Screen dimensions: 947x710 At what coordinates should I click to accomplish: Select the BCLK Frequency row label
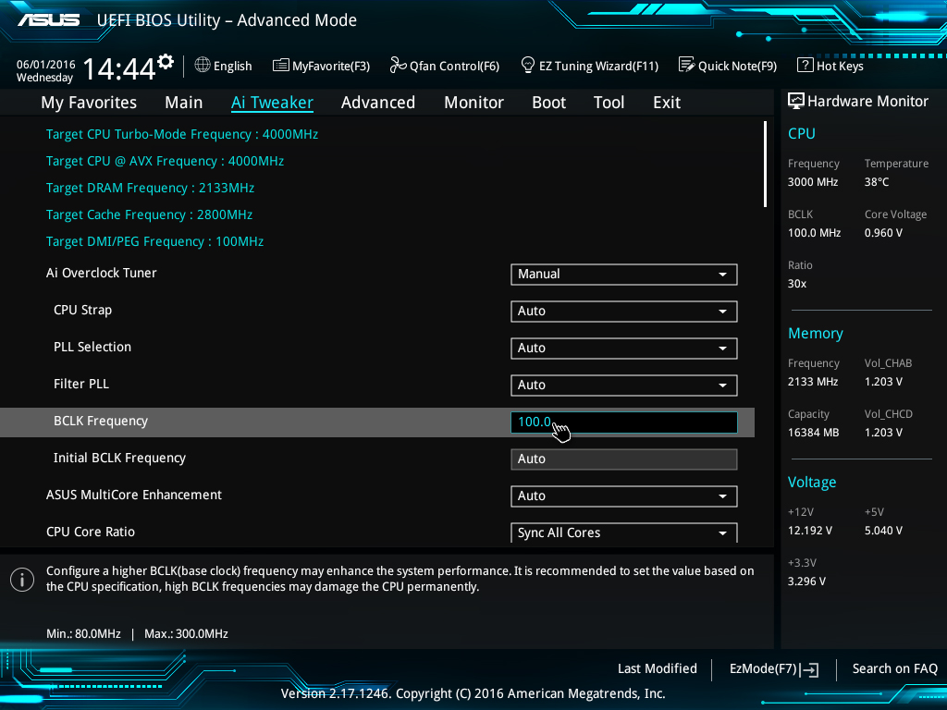101,421
